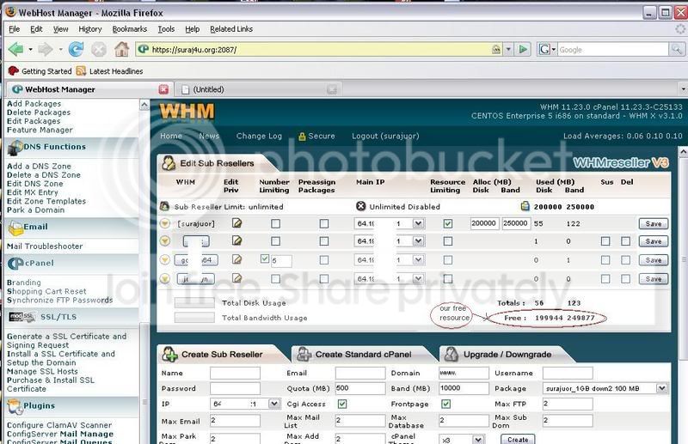Viewport: 688px width, 444px height.
Task: Click the Getting Started bookmark icon
Action: [x=14, y=70]
